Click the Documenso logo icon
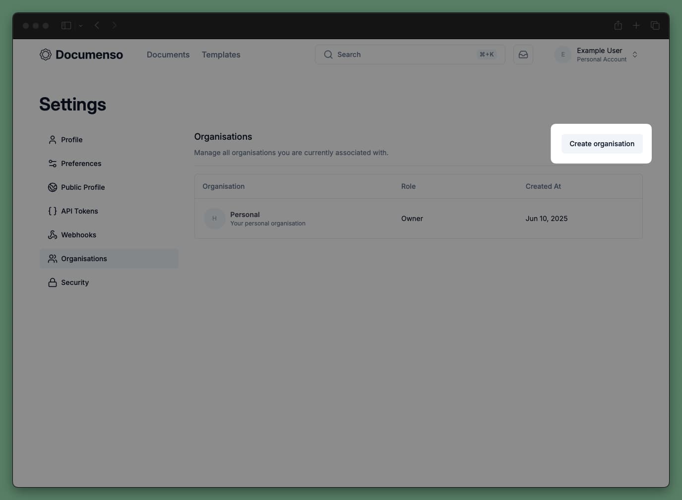The image size is (682, 500). tap(45, 55)
